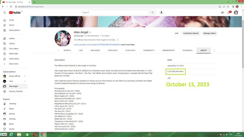The width and height of the screenshot is (244, 137).
Task: Start voice search with the microphone
Action: (161, 13)
